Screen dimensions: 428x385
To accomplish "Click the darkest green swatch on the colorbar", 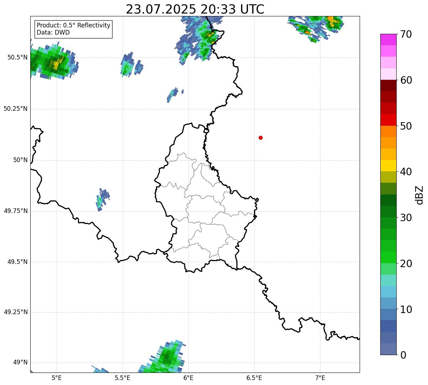I will click(388, 200).
